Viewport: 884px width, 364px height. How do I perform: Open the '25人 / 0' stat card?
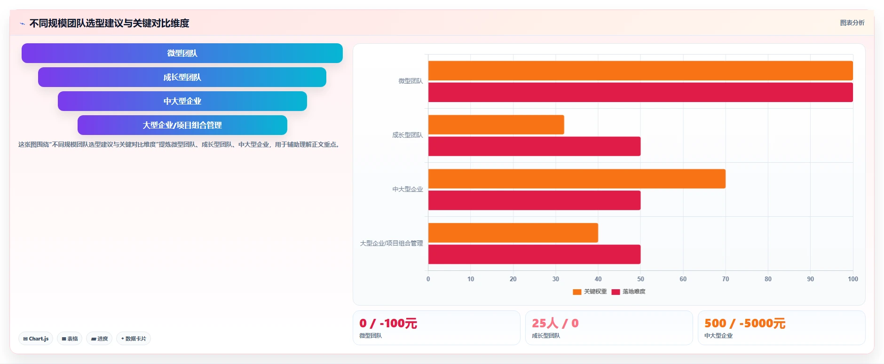pyautogui.click(x=609, y=328)
